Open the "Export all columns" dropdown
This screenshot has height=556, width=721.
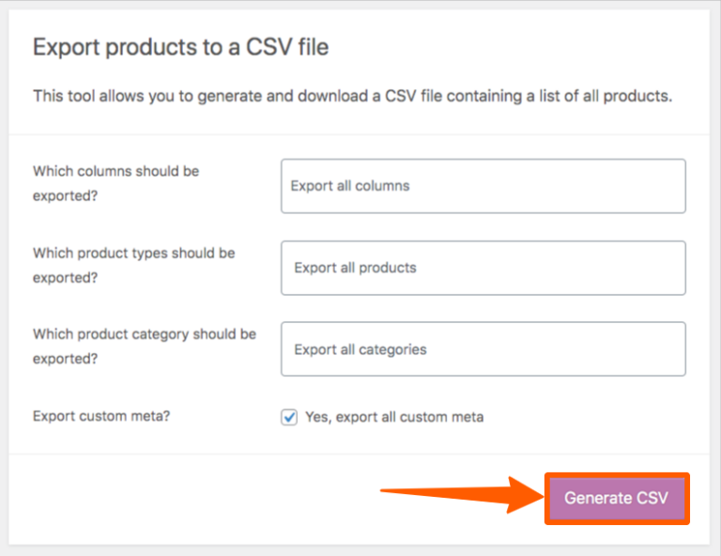coord(483,186)
